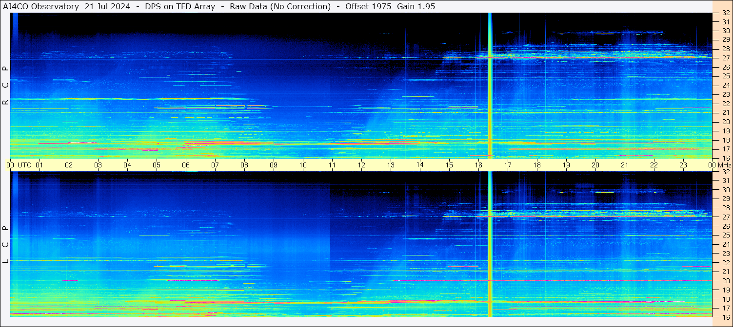Click hour marker 06 on UTC time axis

tap(186, 165)
